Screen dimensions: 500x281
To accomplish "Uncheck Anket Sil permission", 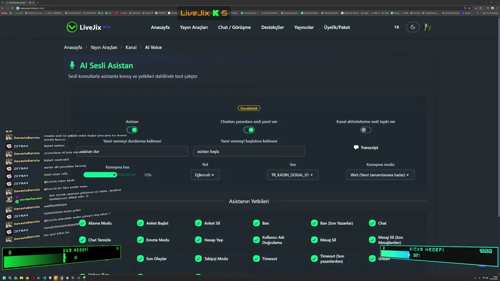I will pos(198,223).
